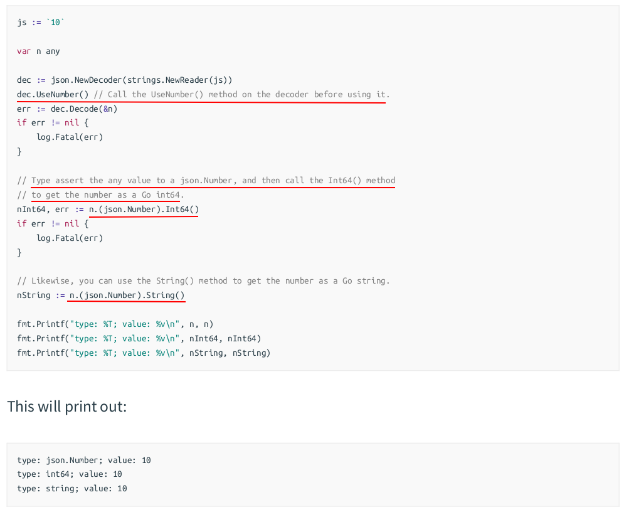
Task: Click the underlined dec.UseNumber() call
Action: 53,94
